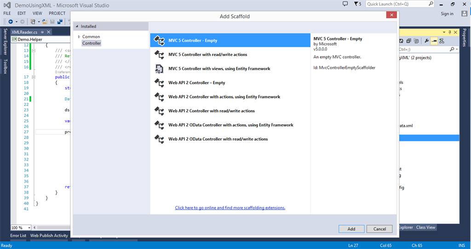The image size is (471, 249).
Task: Click the Visual Studio logo icon
Action: click(x=7, y=5)
